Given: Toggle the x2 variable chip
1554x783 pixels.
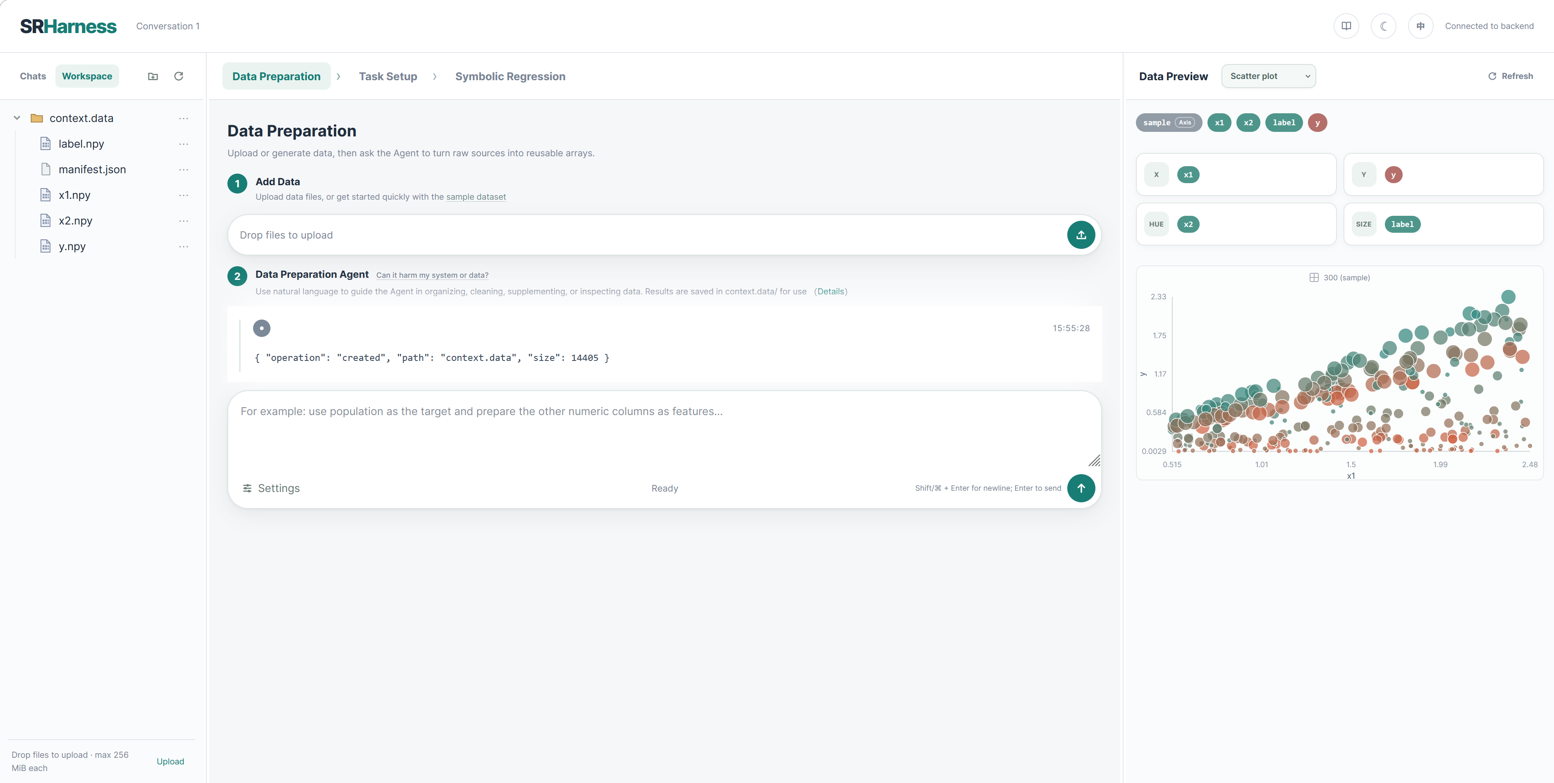Looking at the screenshot, I should coord(1248,122).
